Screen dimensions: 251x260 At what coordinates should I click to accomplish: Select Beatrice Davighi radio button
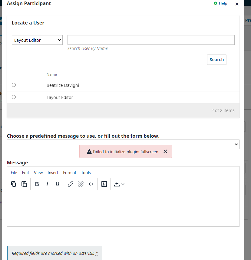pyautogui.click(x=14, y=85)
